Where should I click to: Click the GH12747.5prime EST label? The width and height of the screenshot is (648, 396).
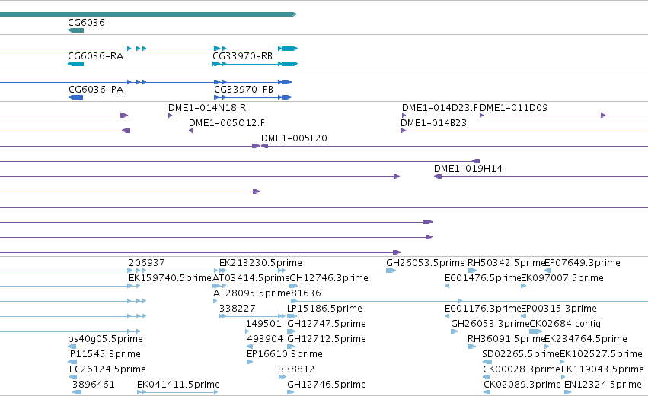coord(327,324)
